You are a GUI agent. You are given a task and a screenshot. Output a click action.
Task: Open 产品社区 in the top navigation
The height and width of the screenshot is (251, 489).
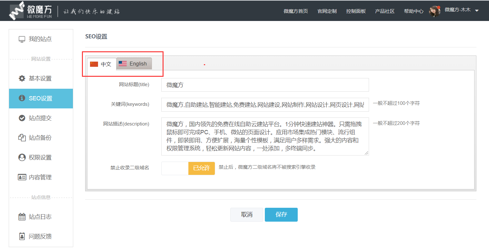pyautogui.click(x=385, y=11)
